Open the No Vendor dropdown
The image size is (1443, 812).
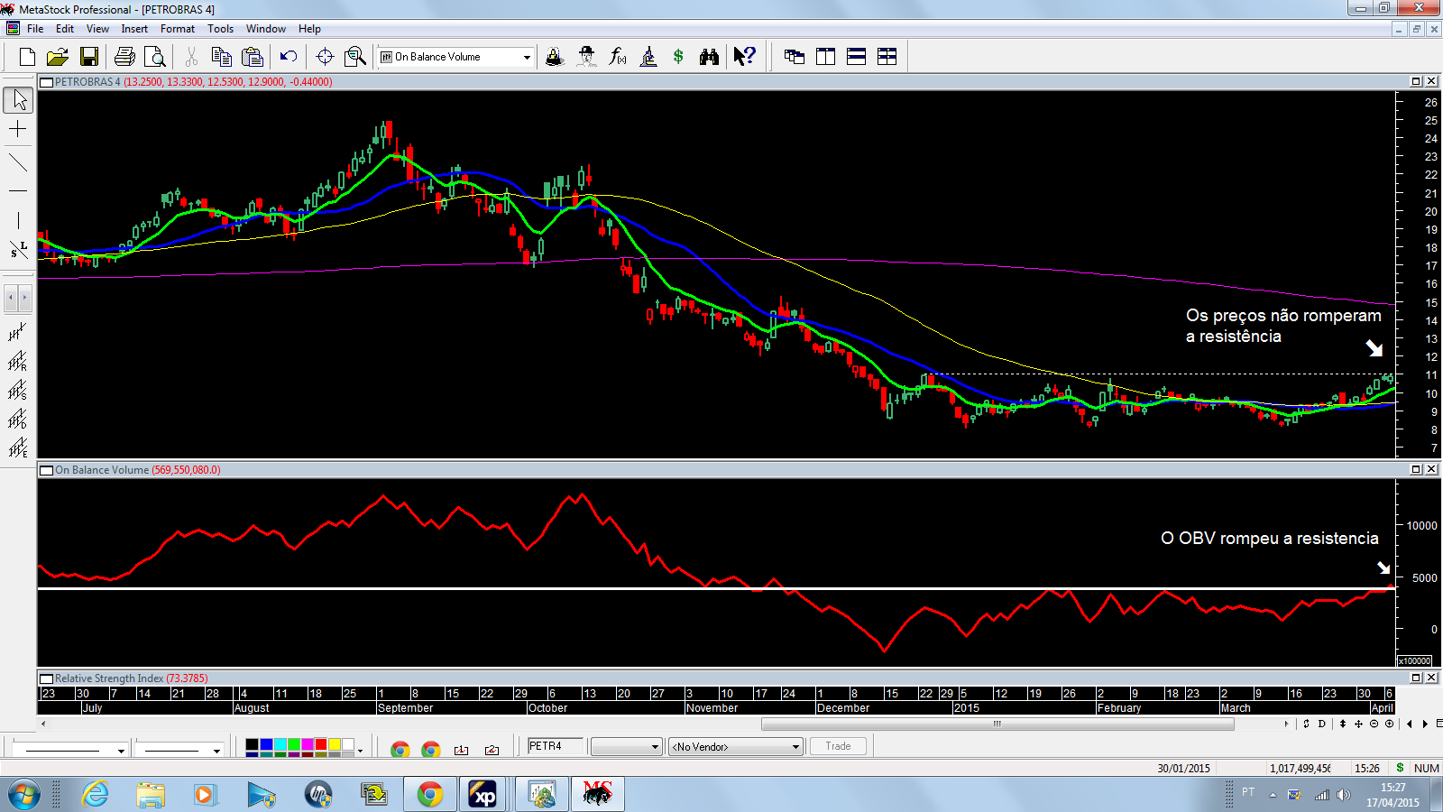click(795, 747)
